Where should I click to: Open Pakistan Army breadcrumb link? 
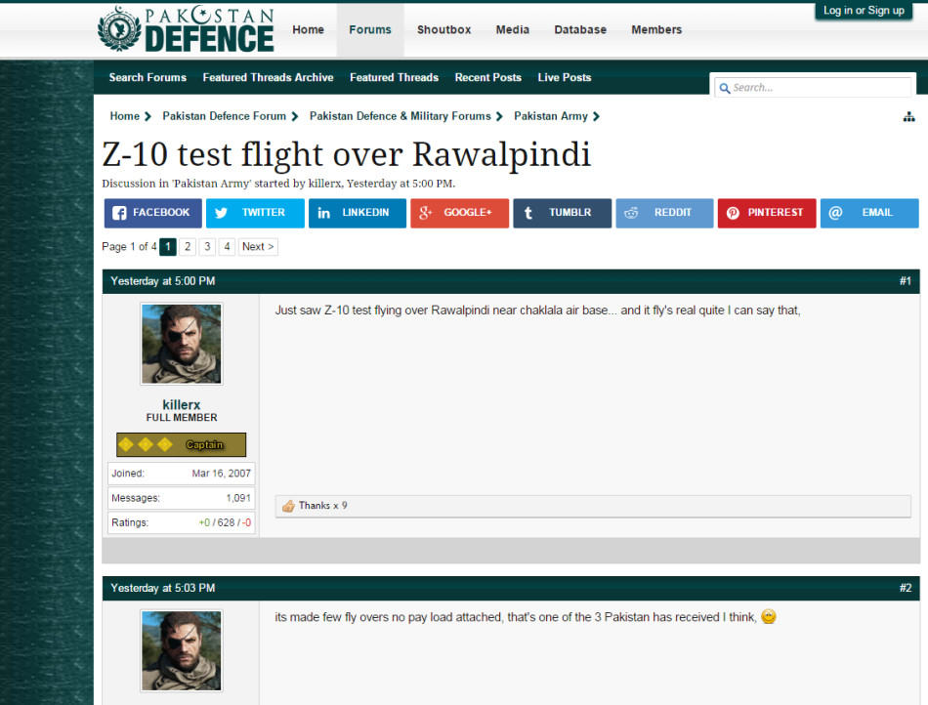pyautogui.click(x=551, y=116)
